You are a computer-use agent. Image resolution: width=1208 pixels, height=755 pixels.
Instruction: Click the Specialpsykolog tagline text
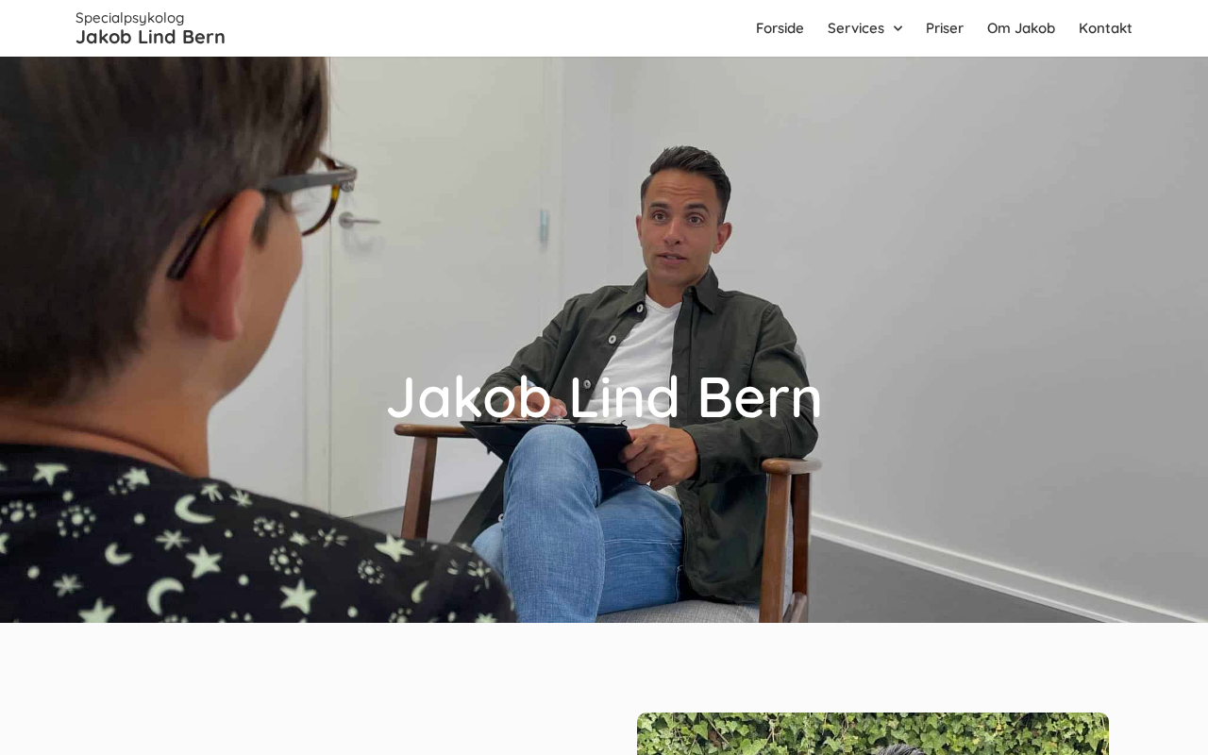tap(130, 17)
